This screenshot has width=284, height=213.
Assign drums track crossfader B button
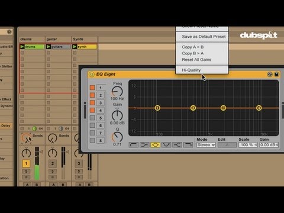pyautogui.click(x=37, y=185)
